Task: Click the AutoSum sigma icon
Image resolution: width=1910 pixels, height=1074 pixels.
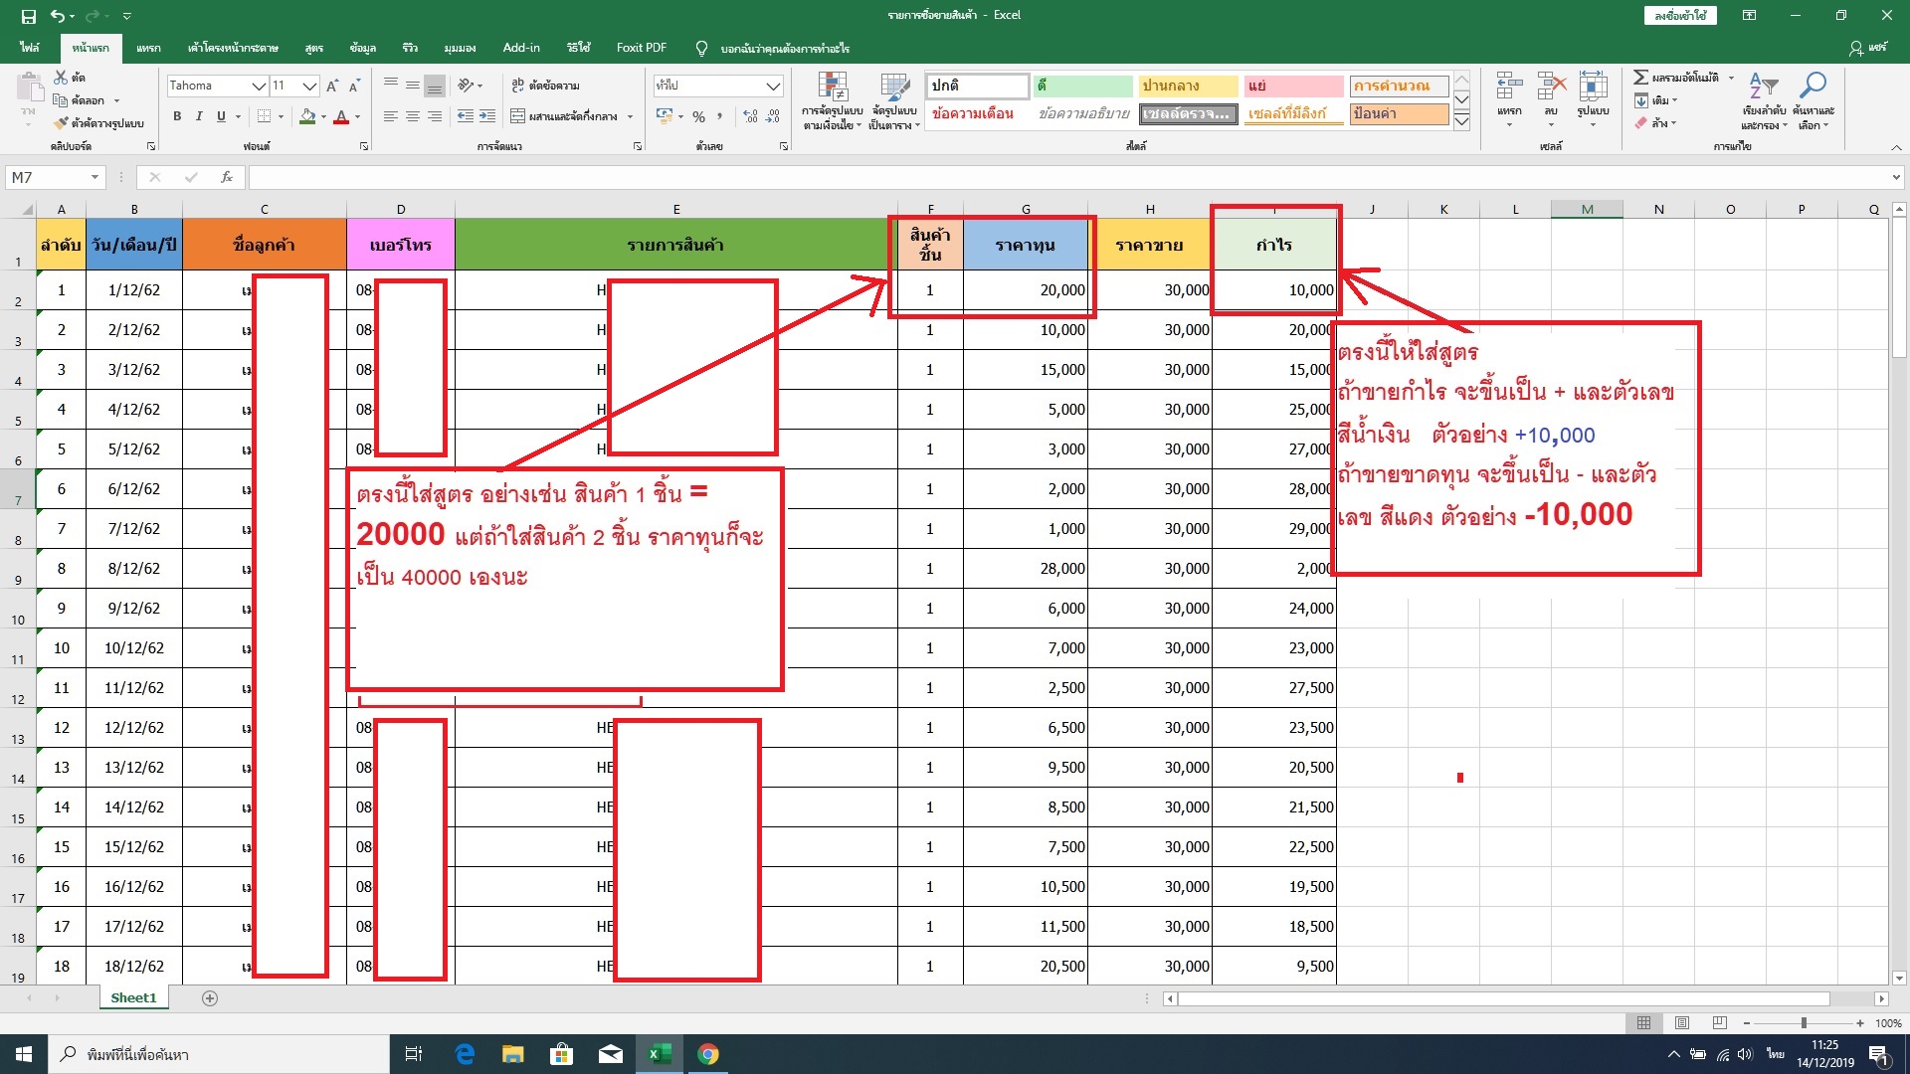Action: click(1641, 78)
